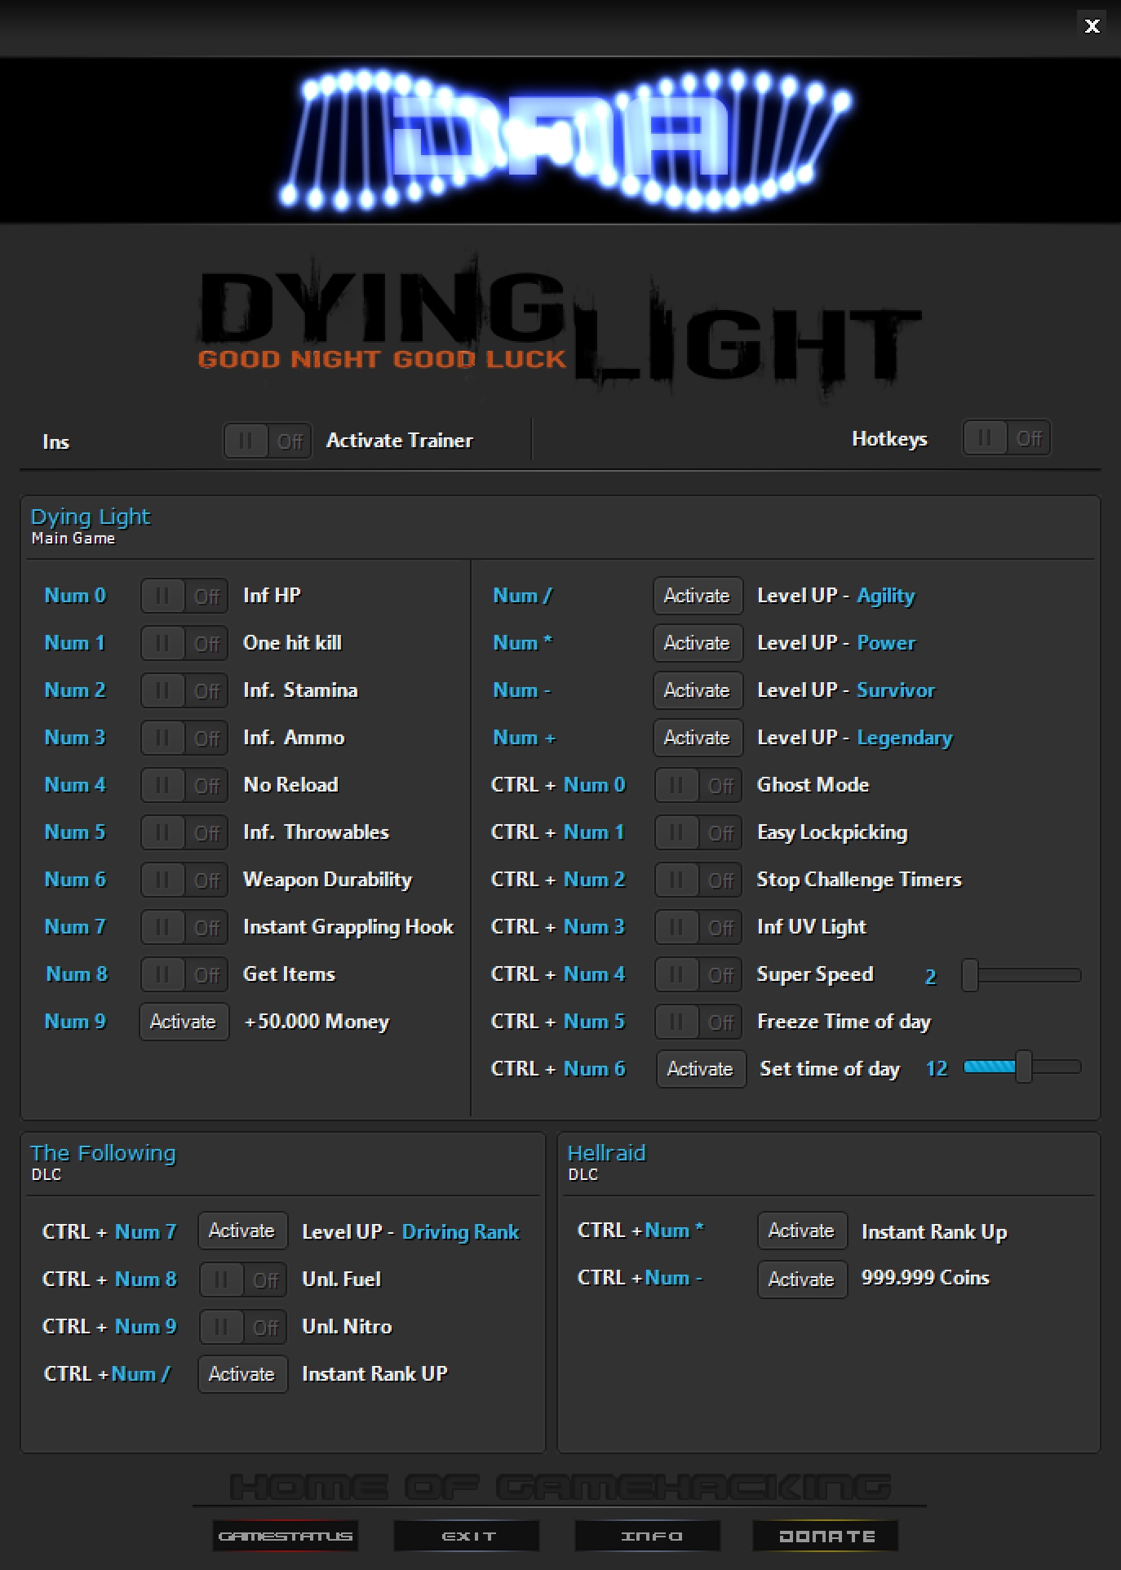Screen dimensions: 1121x1570
Task: Enable Inf. Ammo toggle
Action: (x=184, y=738)
